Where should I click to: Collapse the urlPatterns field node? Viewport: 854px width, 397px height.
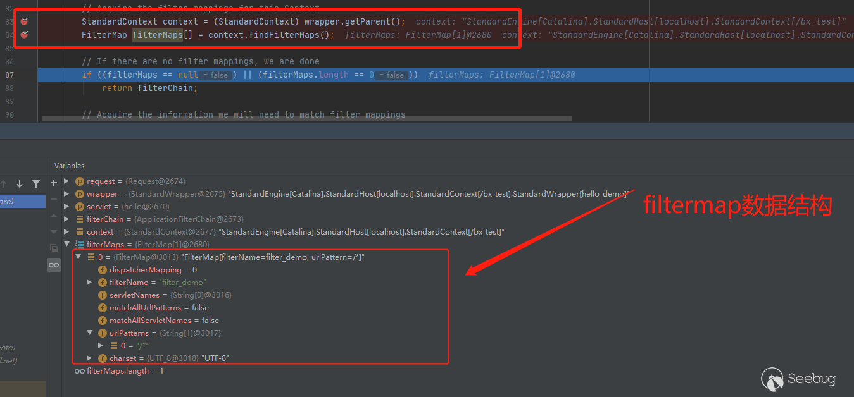[x=89, y=333]
